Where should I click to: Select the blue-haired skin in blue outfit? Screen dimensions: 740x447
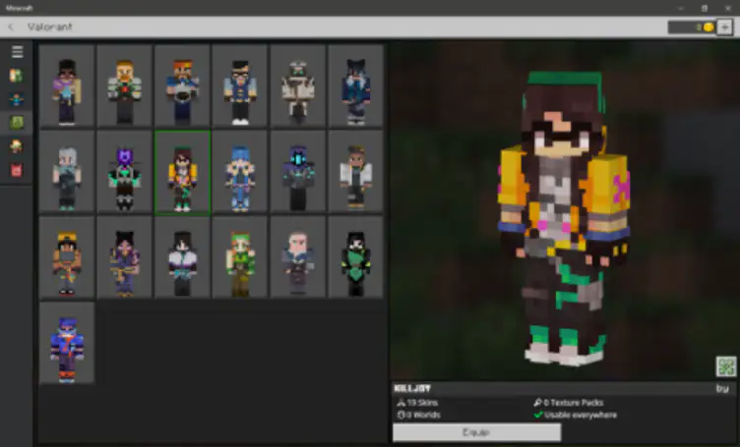(x=240, y=172)
